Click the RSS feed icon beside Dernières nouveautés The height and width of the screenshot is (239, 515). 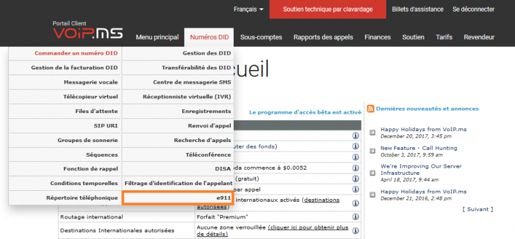coord(371,109)
